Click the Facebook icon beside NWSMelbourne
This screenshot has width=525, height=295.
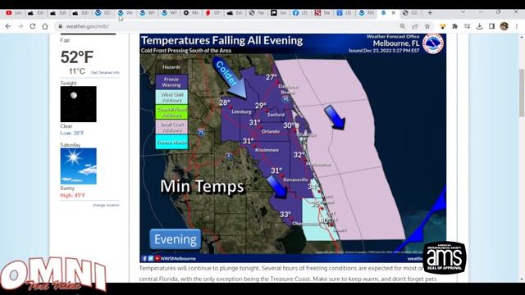(x=144, y=258)
